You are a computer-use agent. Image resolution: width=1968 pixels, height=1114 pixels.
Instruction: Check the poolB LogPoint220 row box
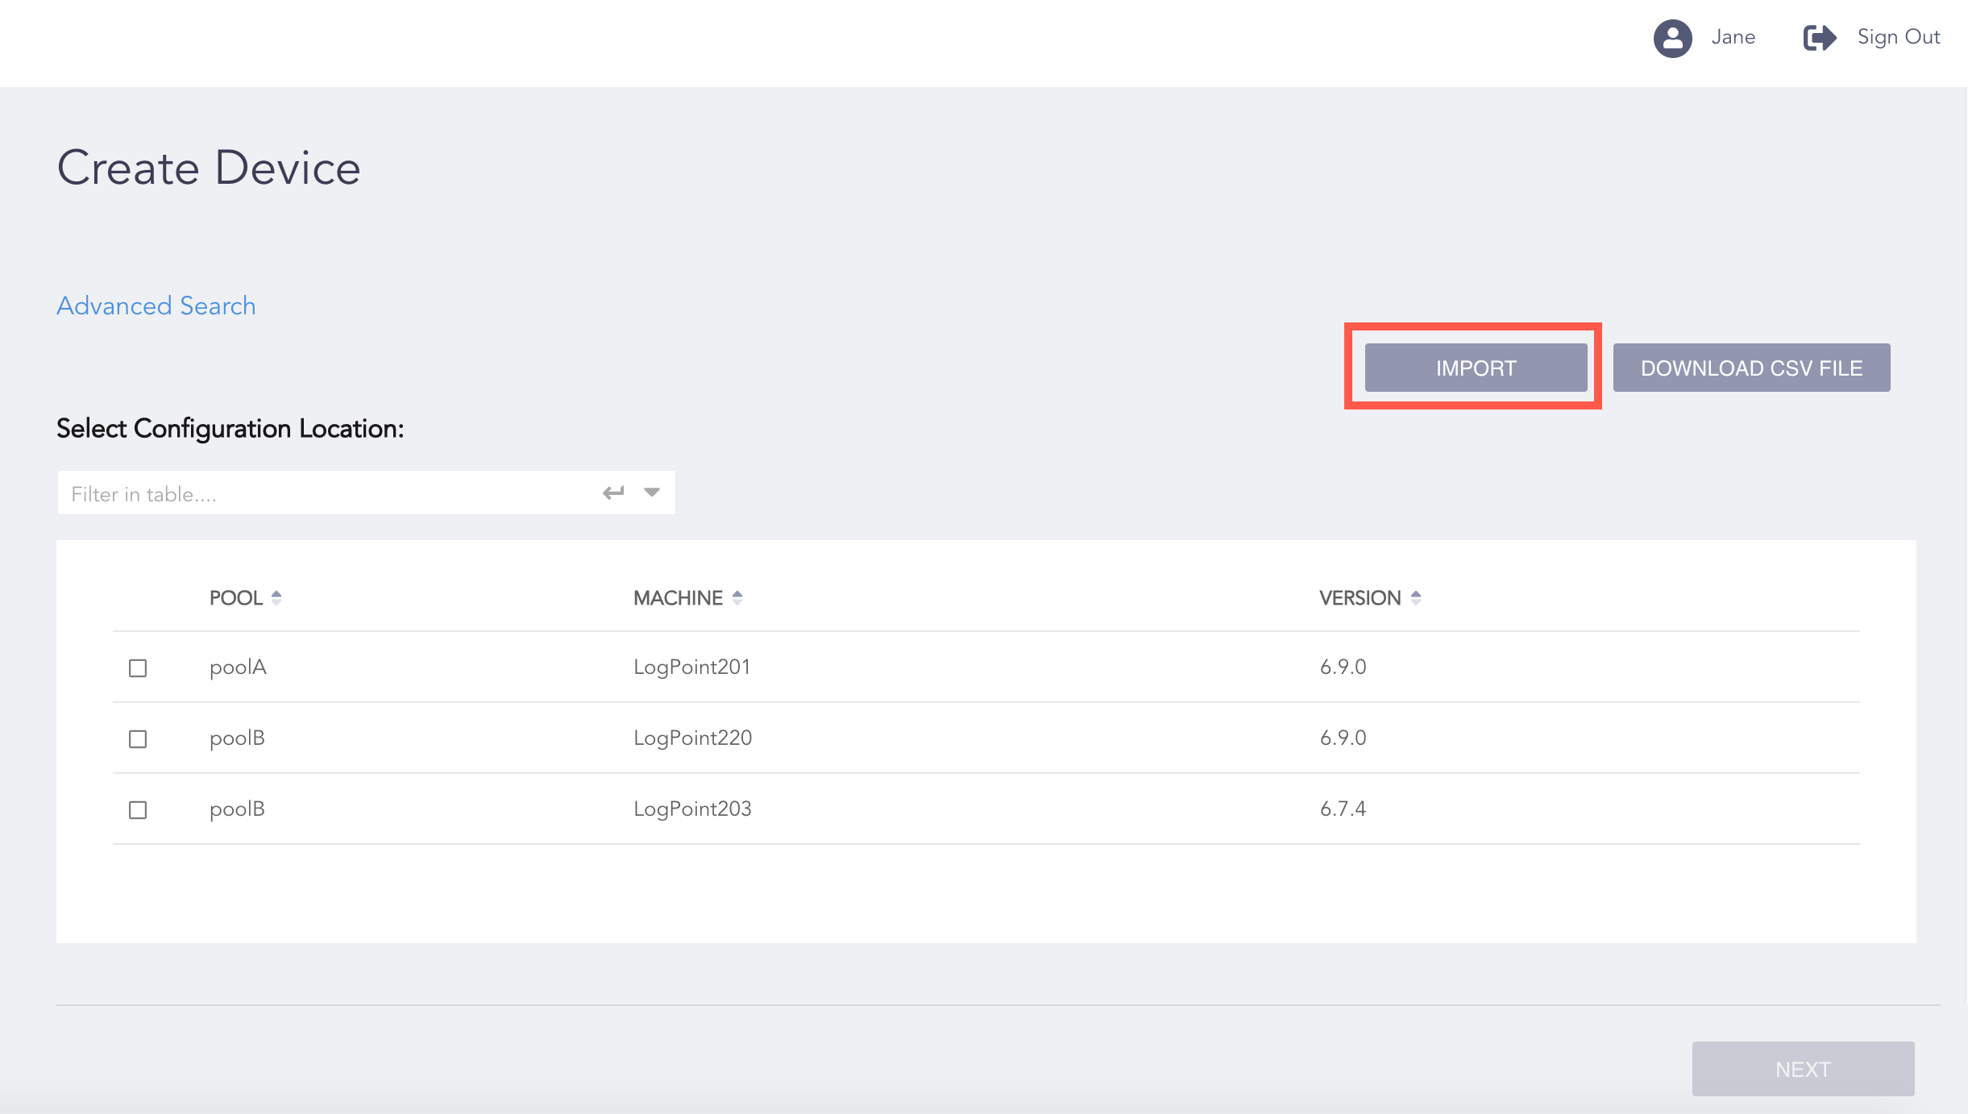click(138, 739)
